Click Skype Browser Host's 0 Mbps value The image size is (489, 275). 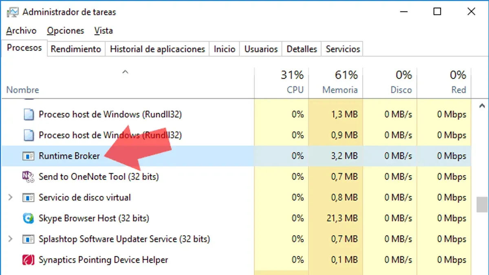click(452, 218)
